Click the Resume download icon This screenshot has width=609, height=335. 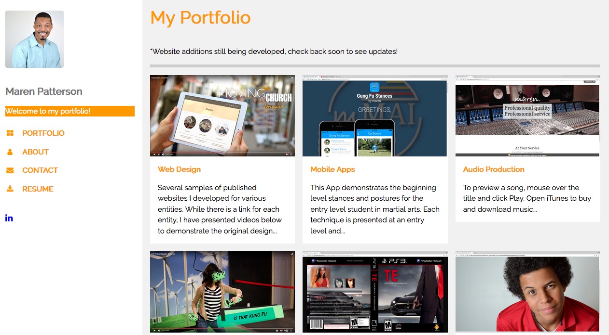pos(10,189)
